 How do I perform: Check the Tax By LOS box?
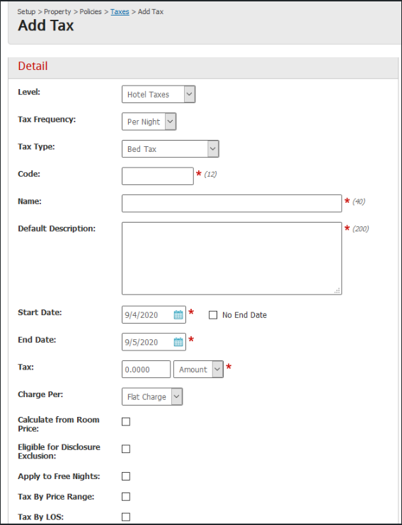(x=126, y=517)
